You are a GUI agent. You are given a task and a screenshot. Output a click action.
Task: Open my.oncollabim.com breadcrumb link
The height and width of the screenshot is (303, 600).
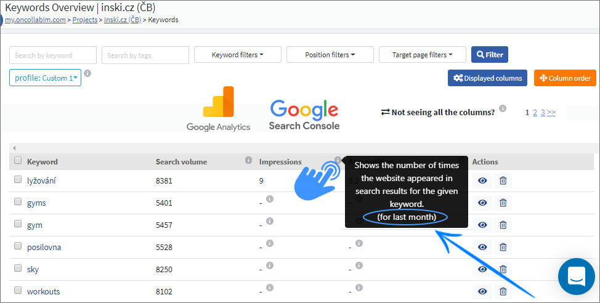point(35,20)
